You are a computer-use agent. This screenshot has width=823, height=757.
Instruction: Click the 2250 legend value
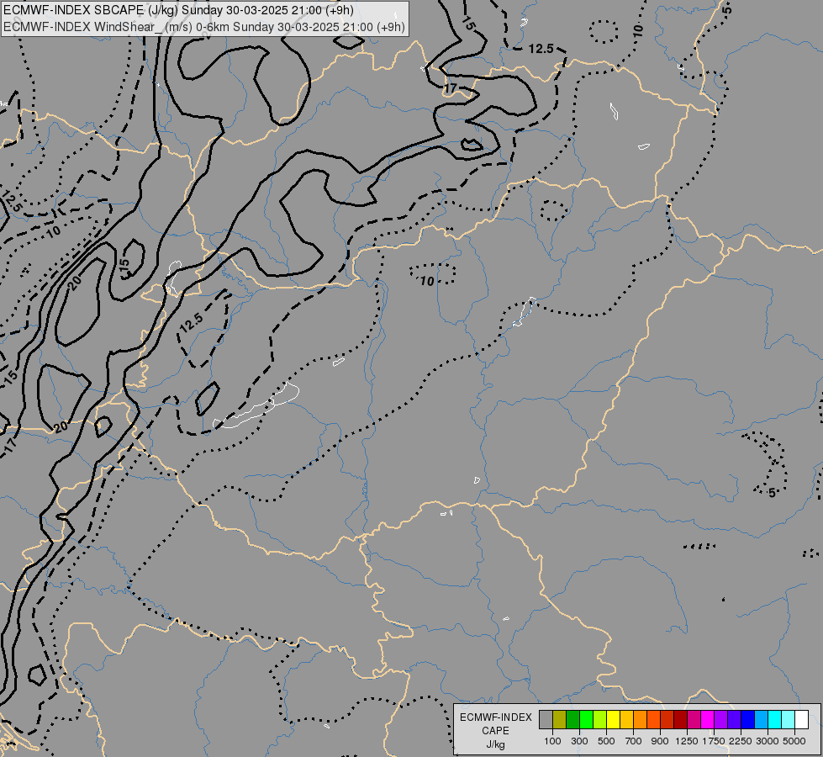[x=741, y=741]
